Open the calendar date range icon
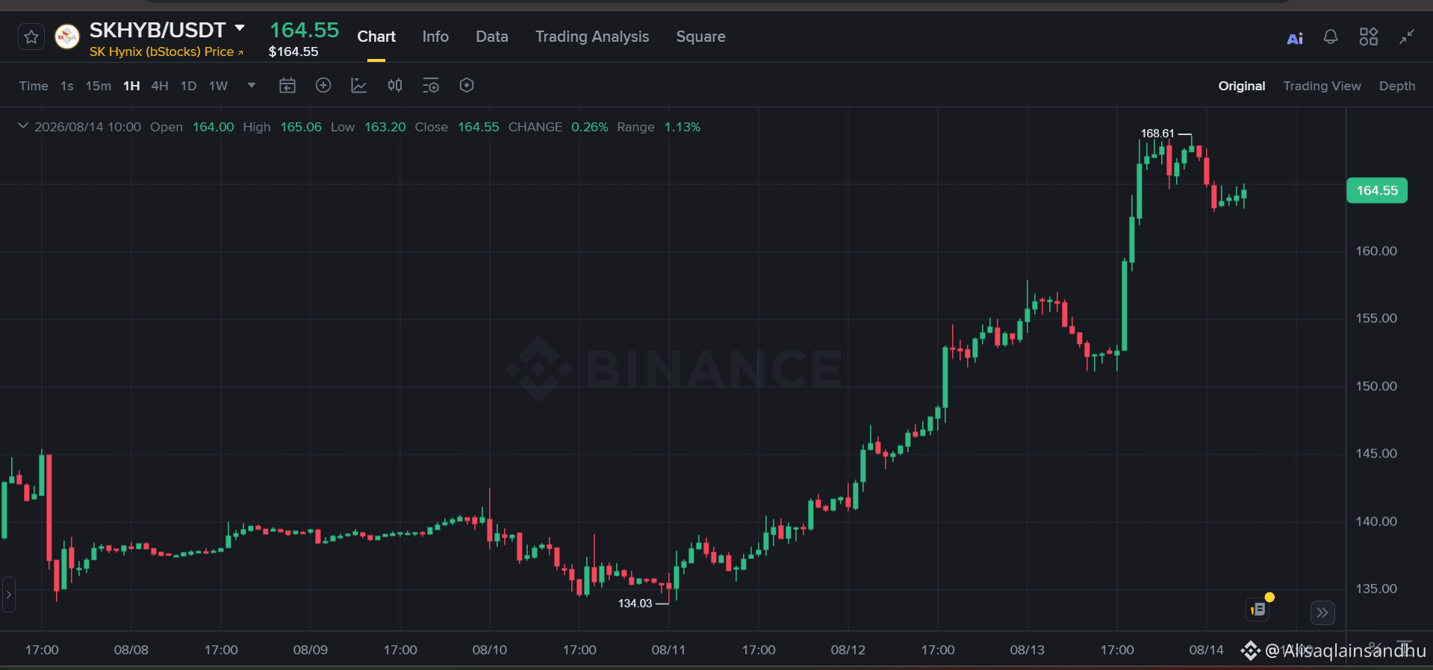 (287, 86)
